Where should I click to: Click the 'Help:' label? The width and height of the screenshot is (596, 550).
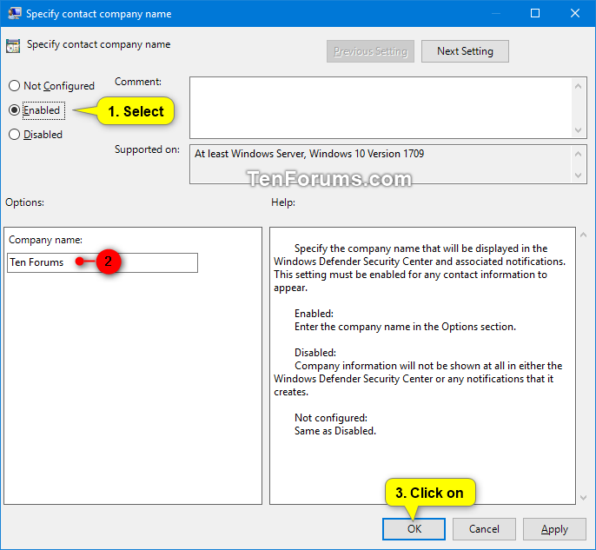click(x=283, y=202)
